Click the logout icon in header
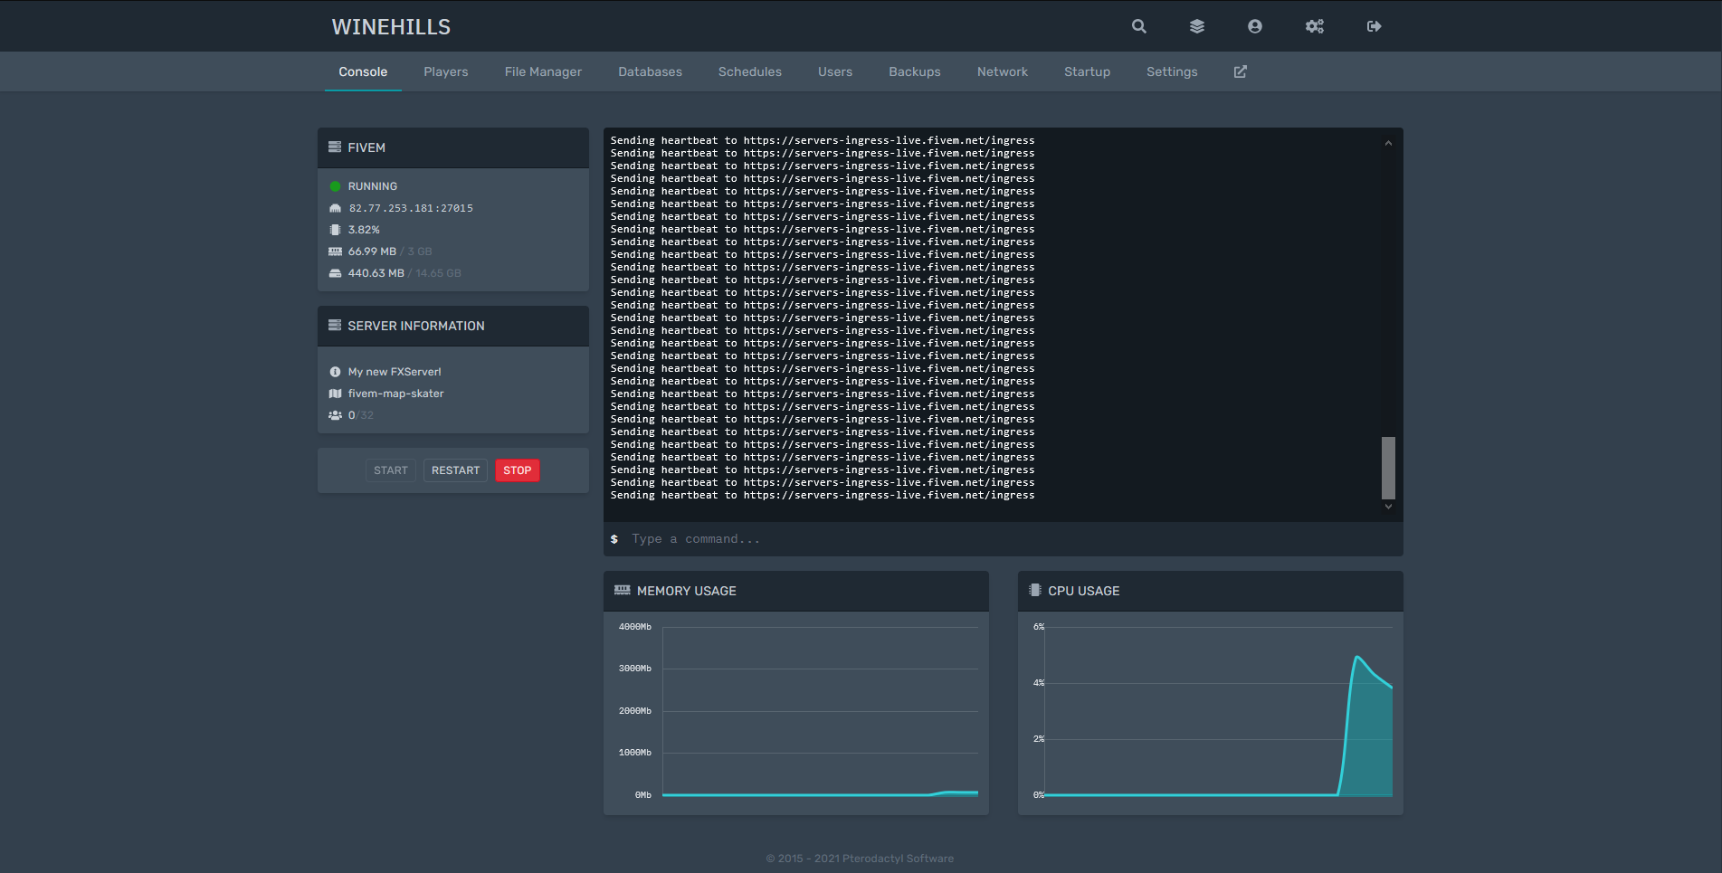Viewport: 1722px width, 873px height. coord(1374,26)
